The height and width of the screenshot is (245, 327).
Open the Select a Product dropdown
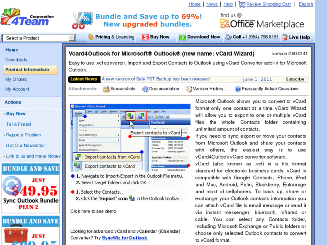(x=39, y=38)
